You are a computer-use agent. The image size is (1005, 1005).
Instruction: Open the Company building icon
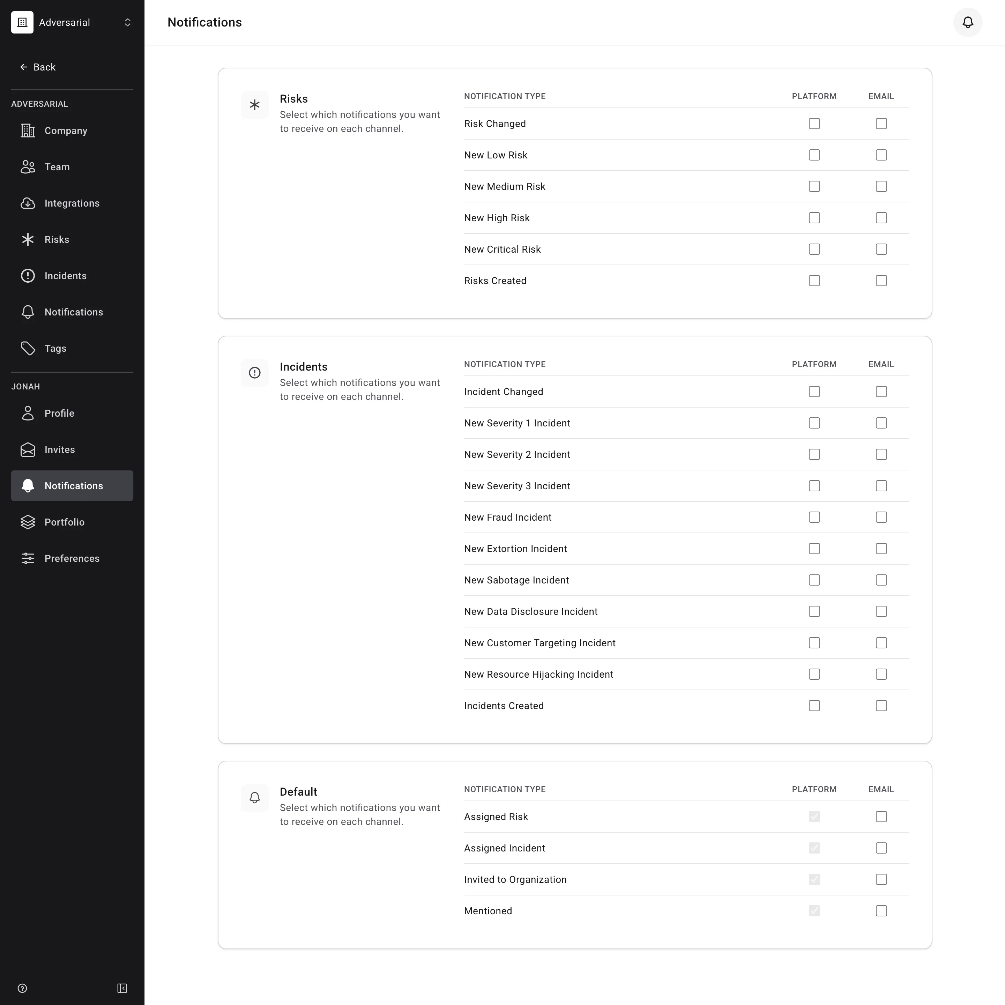[28, 131]
